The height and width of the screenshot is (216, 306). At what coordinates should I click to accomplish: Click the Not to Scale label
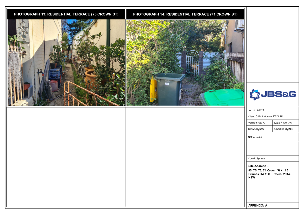[x=255, y=137]
